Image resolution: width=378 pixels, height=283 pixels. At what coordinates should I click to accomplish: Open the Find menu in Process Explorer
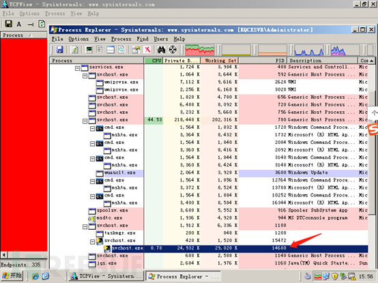pos(143,39)
